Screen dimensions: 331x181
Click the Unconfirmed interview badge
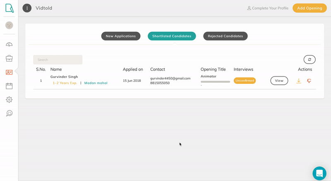tap(245, 81)
